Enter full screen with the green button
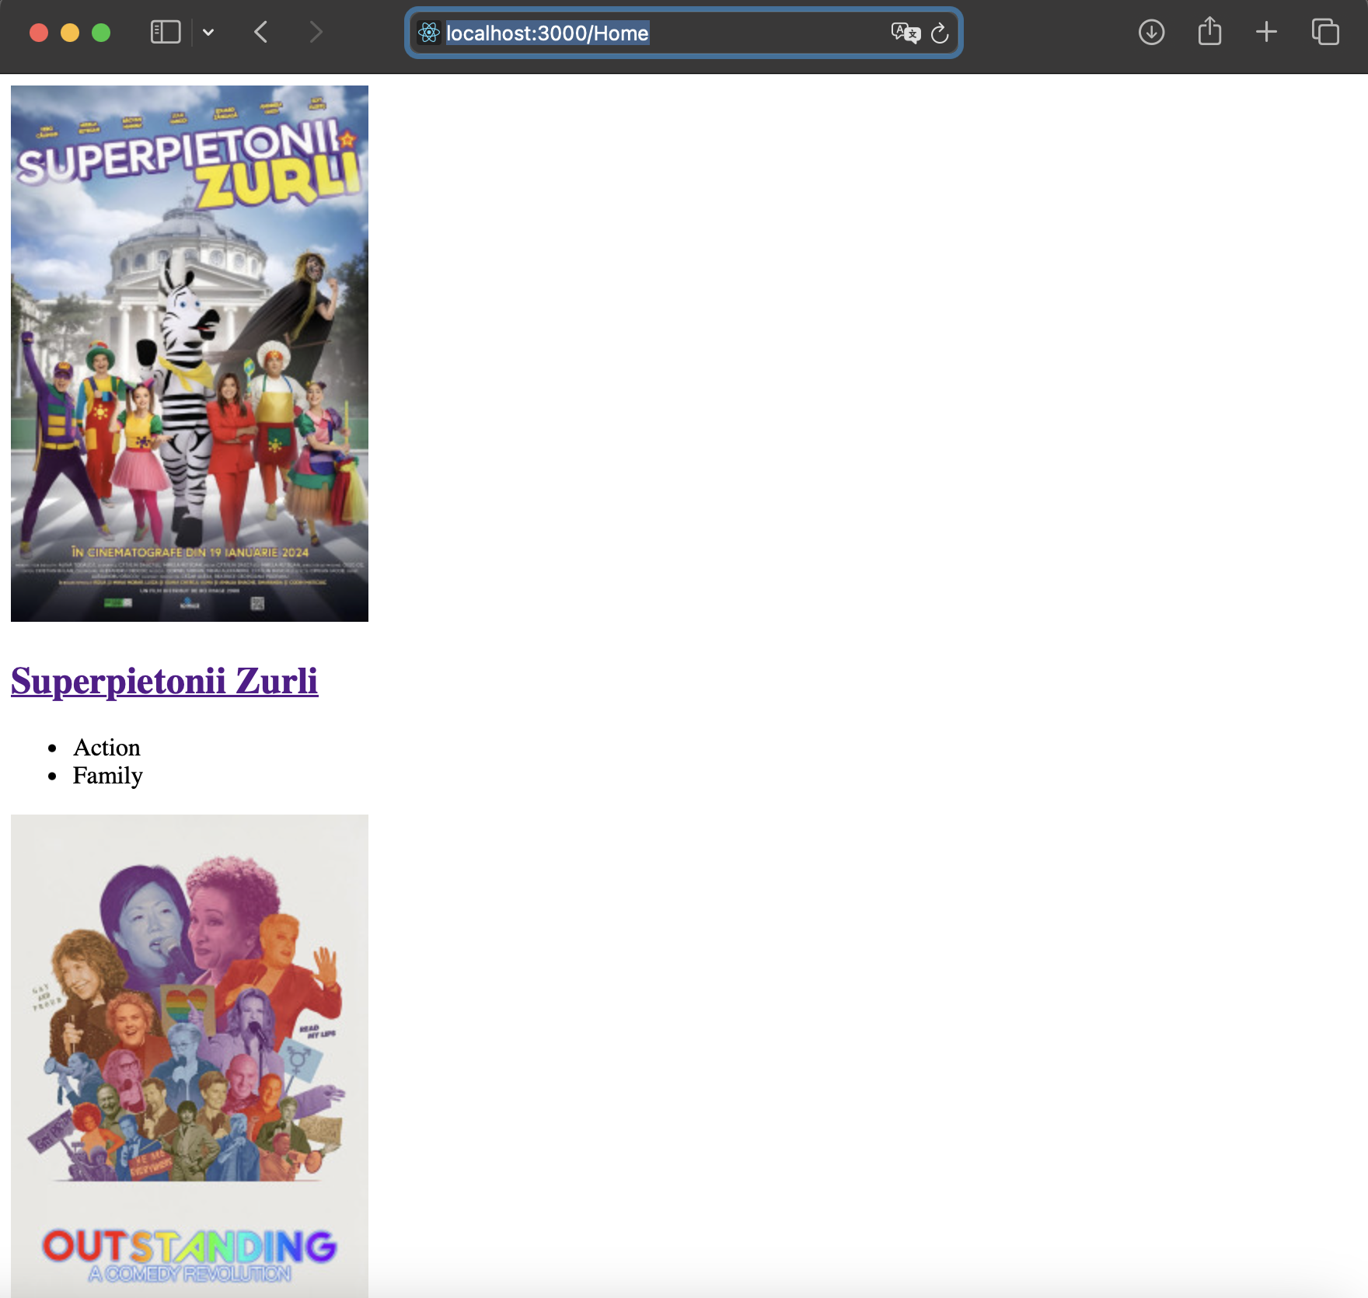 point(101,33)
